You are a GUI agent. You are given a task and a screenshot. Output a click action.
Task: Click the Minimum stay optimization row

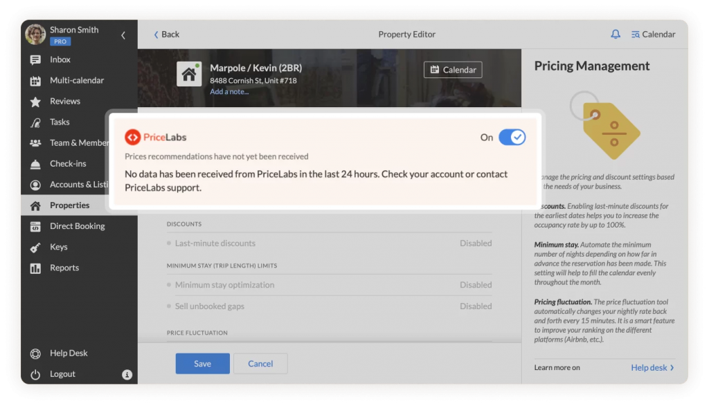(329, 285)
